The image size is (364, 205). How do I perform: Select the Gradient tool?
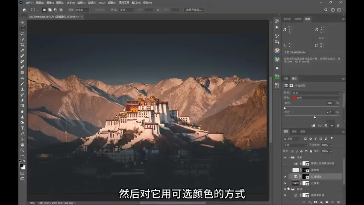click(22, 106)
